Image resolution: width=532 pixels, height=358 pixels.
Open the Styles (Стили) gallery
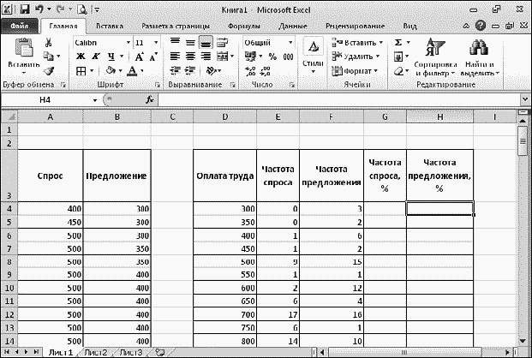313,53
